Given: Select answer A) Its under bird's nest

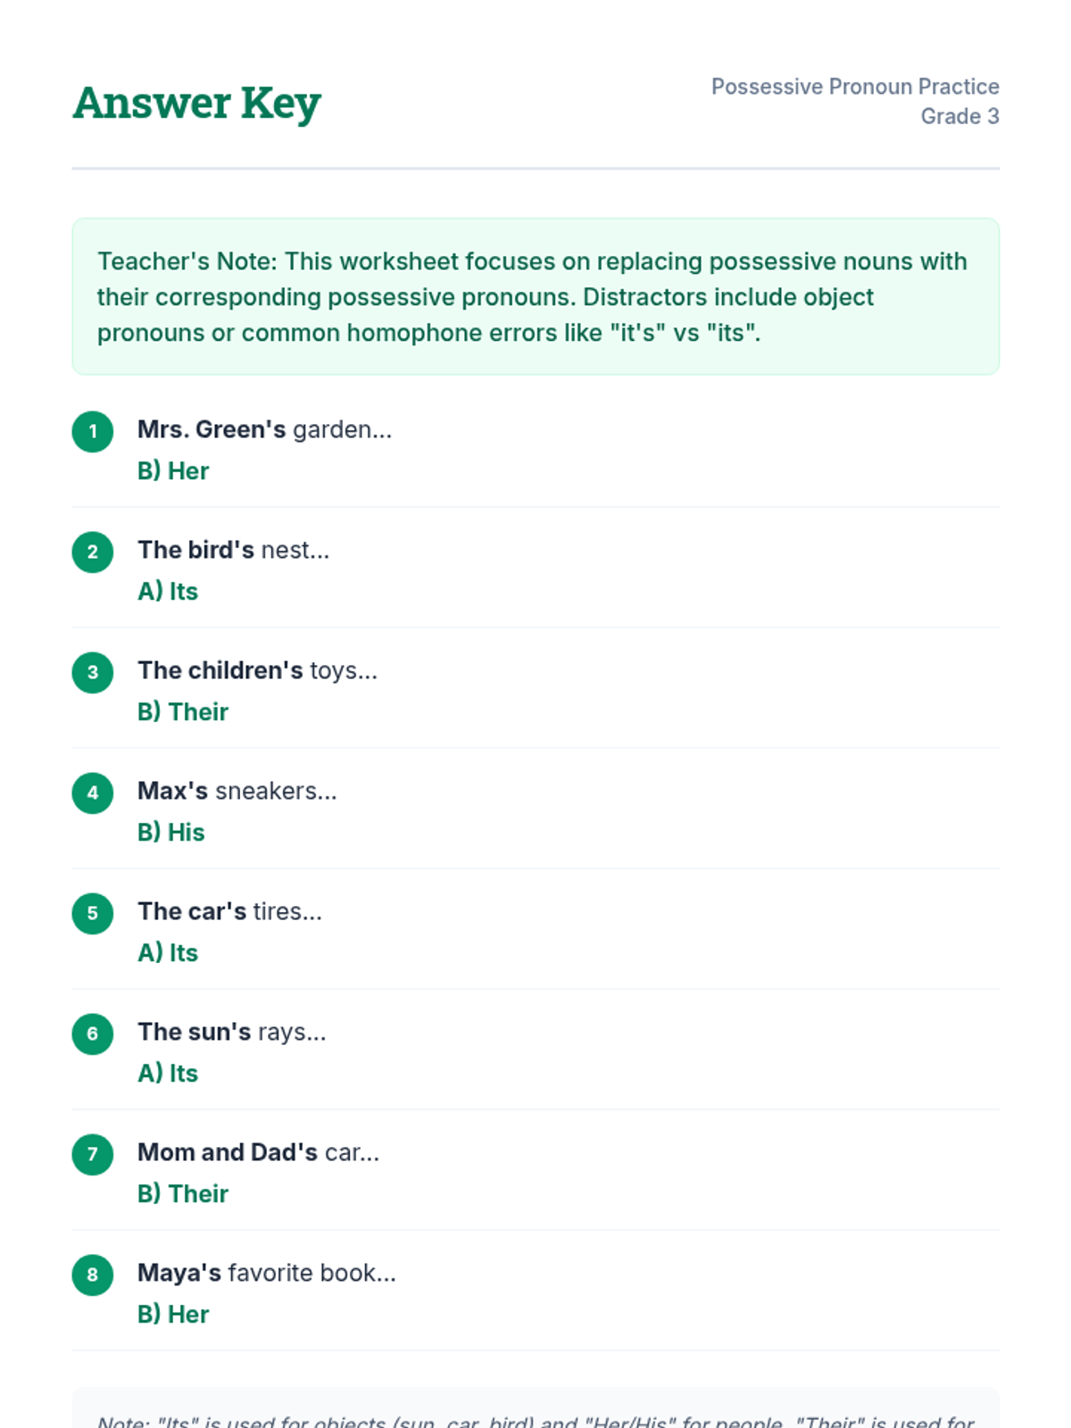Looking at the screenshot, I should pyautogui.click(x=168, y=592).
